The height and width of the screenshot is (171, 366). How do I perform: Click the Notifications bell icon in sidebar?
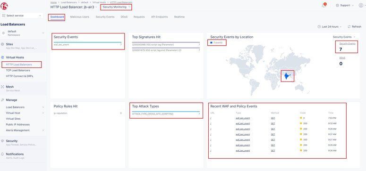pyautogui.click(x=2, y=154)
